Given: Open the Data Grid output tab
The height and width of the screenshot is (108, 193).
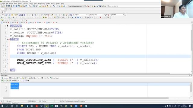Looking at the screenshot, I should pos(13,78).
